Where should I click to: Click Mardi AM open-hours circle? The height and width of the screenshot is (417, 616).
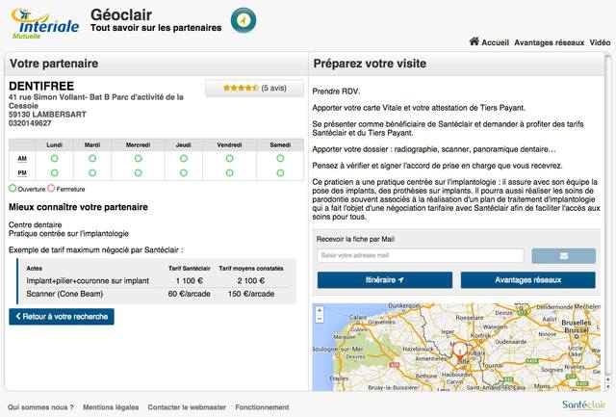92,158
